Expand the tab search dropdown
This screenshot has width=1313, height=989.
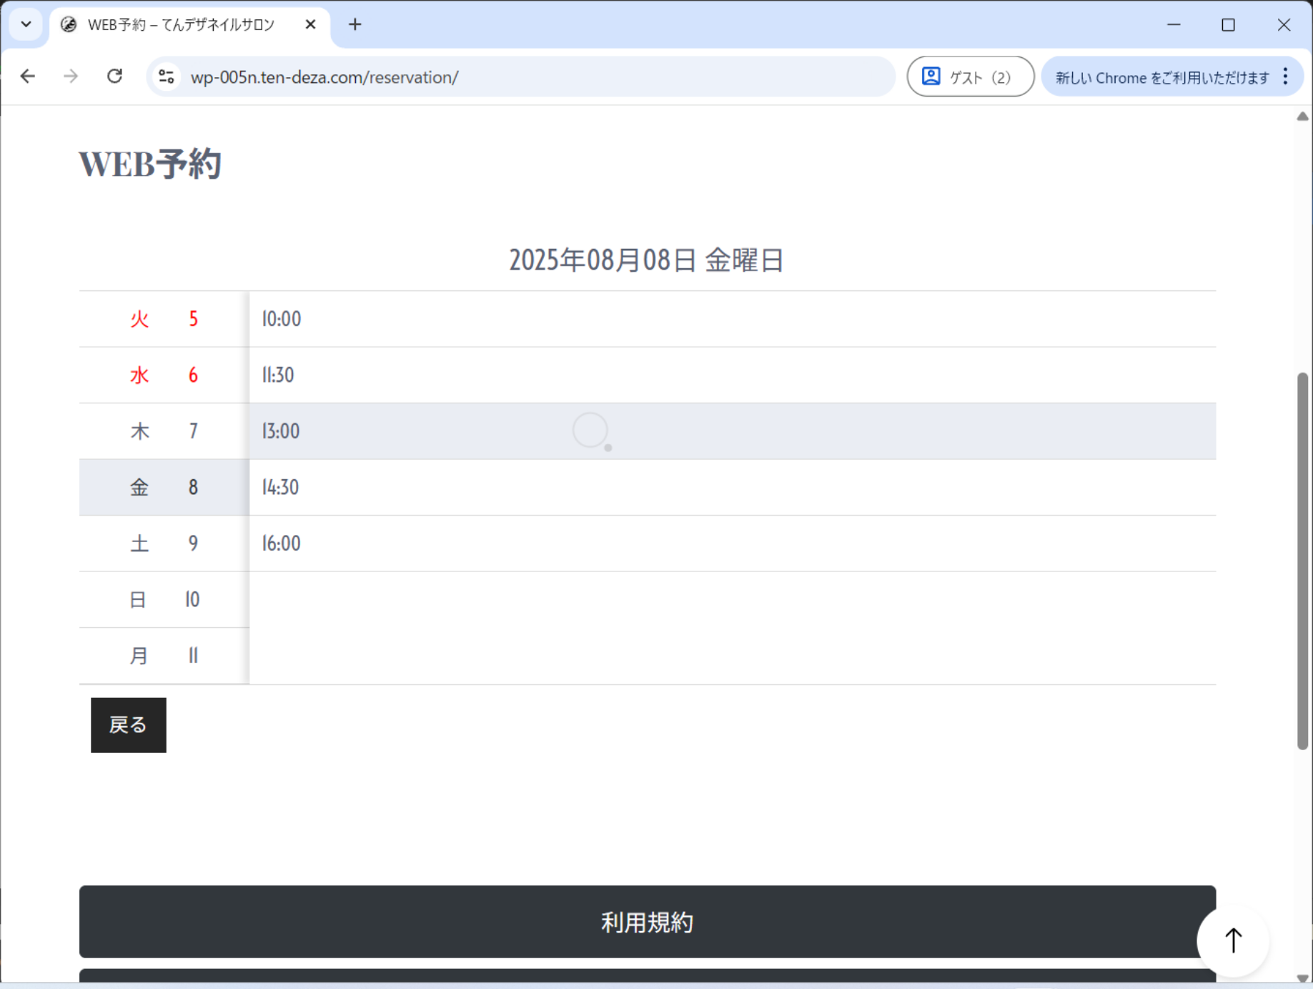26,25
